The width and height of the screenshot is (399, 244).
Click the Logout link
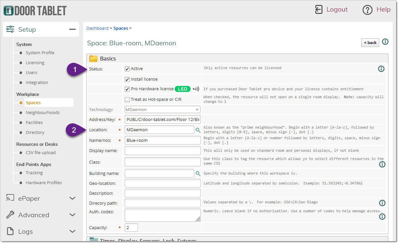pos(337,10)
